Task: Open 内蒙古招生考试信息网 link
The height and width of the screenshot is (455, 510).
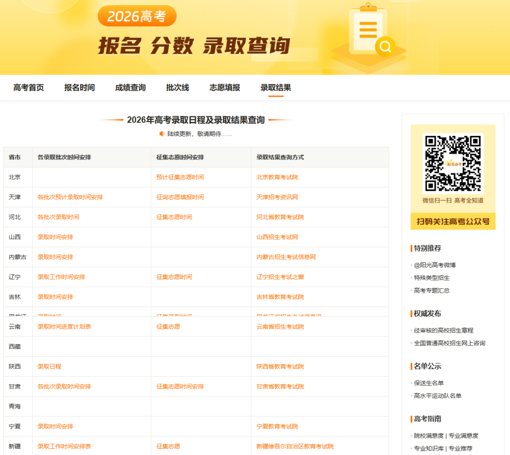Action: point(286,257)
